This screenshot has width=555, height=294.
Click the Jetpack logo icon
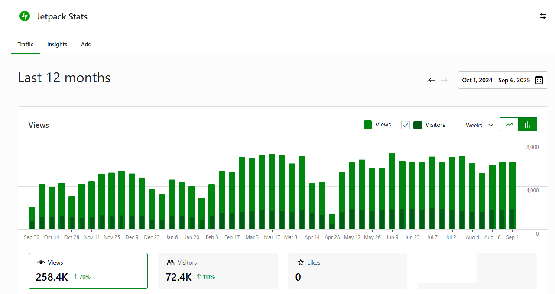(25, 16)
